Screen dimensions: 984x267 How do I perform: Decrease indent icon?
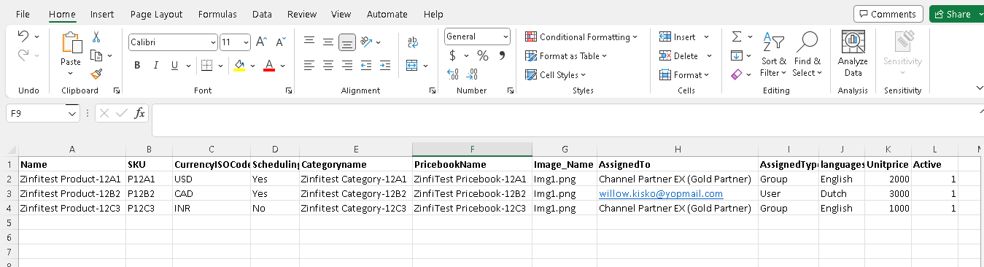click(365, 66)
